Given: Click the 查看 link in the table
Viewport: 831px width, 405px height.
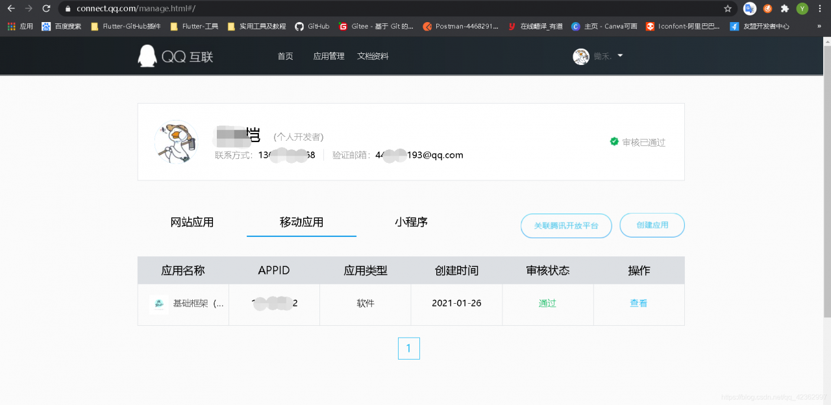Looking at the screenshot, I should (x=639, y=304).
